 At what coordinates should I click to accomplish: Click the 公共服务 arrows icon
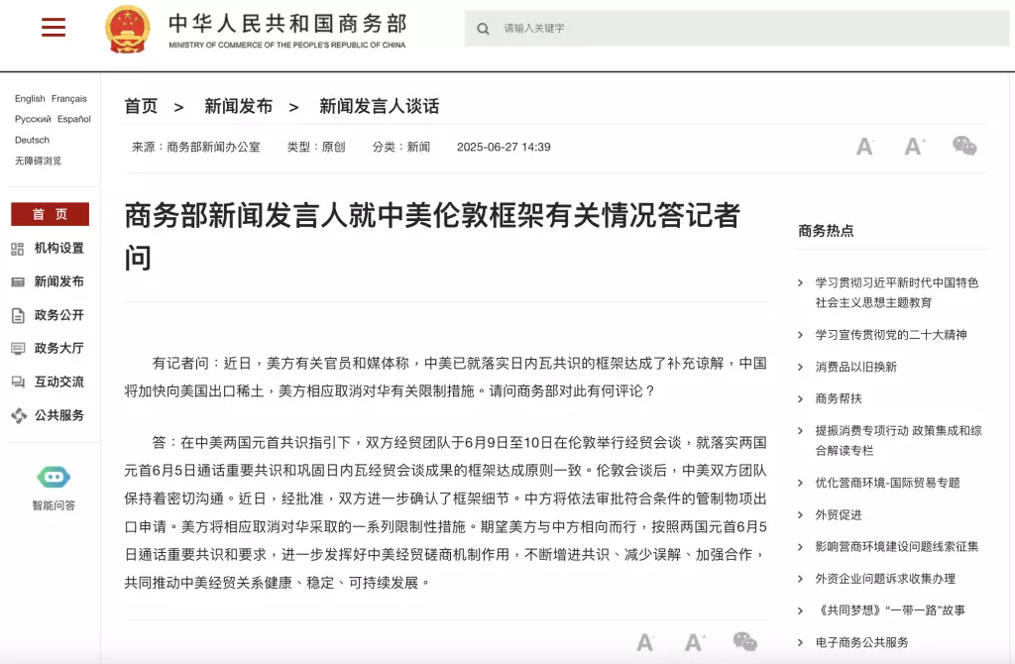(19, 416)
